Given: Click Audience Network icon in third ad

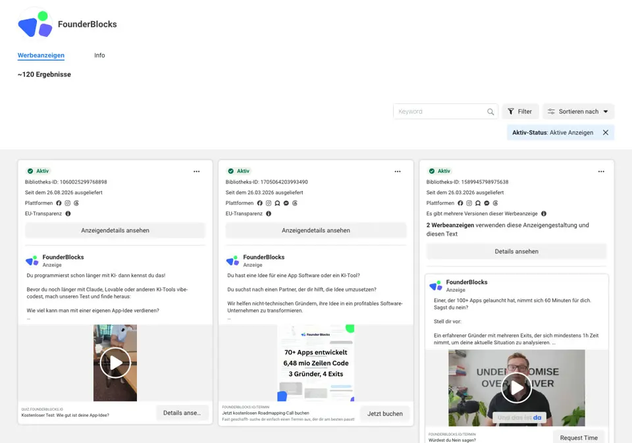Looking at the screenshot, I should pos(478,203).
